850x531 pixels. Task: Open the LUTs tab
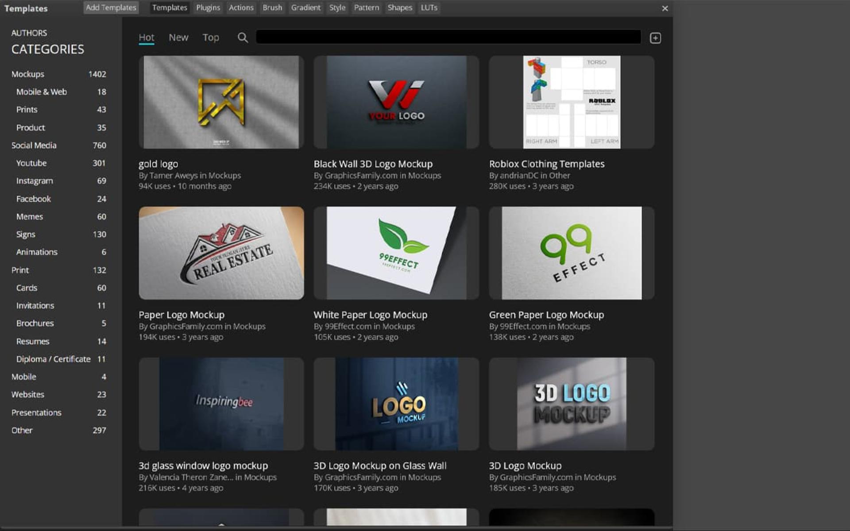pos(429,8)
